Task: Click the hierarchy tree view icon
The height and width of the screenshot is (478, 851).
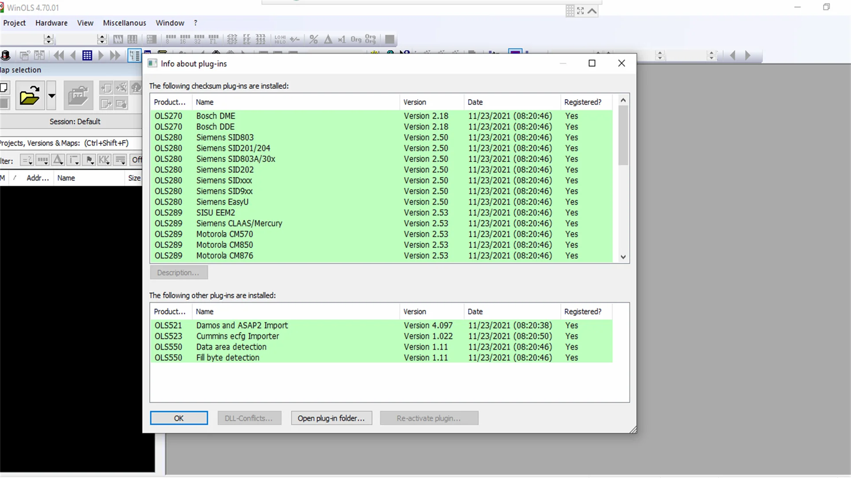Action: click(x=134, y=55)
